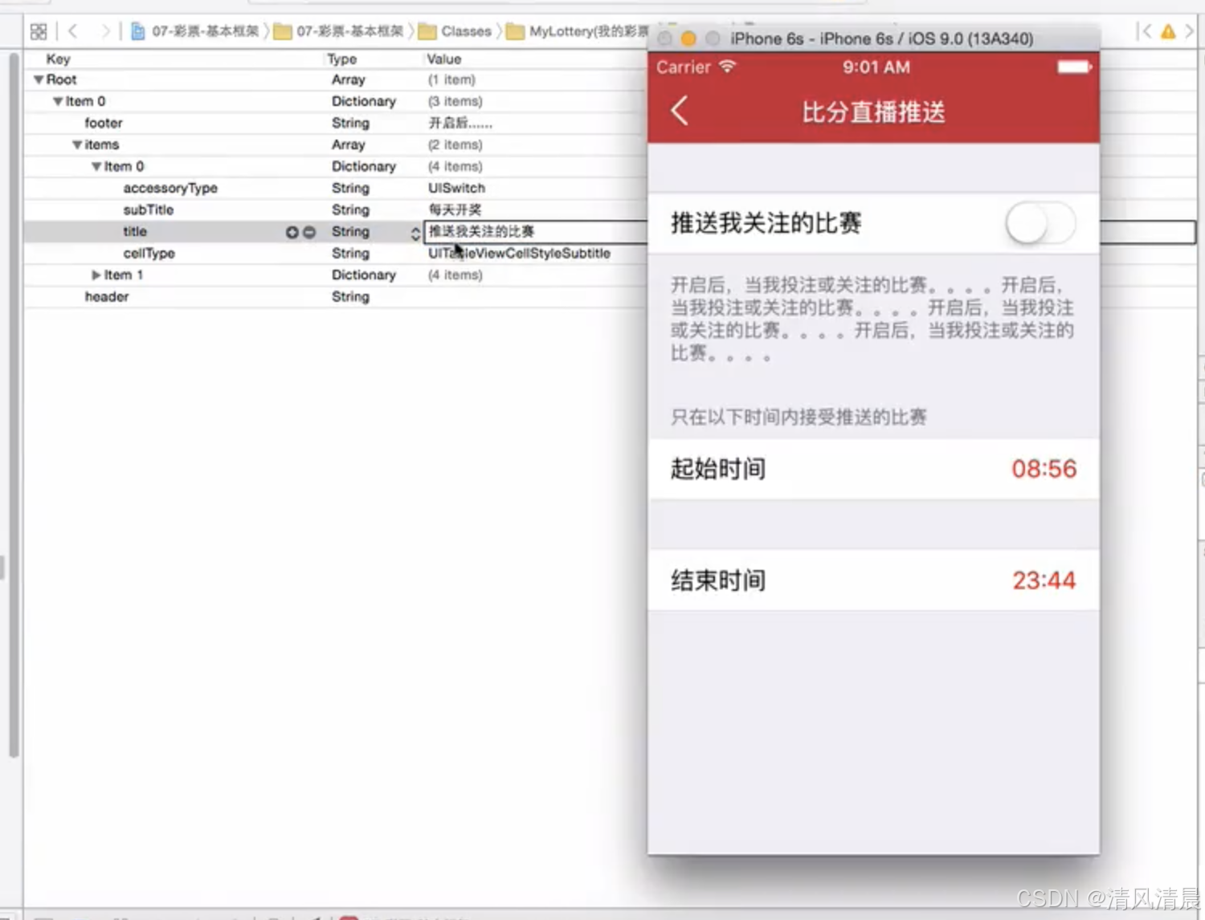Collapse the nested Item 0 under items

coord(96,166)
